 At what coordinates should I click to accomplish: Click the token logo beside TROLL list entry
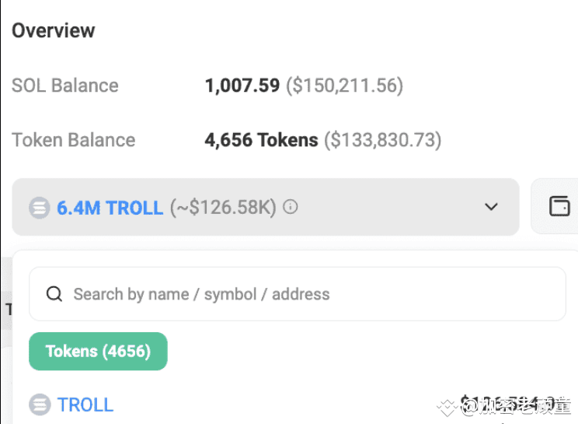click(40, 405)
